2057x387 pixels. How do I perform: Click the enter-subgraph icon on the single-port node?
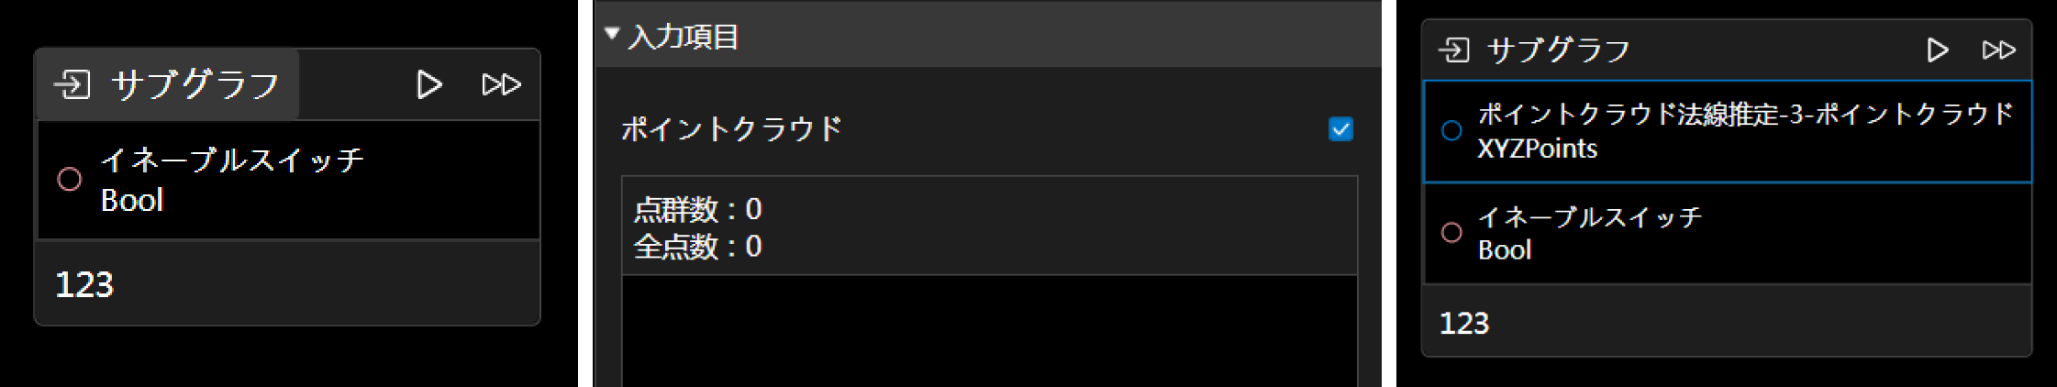tap(72, 85)
